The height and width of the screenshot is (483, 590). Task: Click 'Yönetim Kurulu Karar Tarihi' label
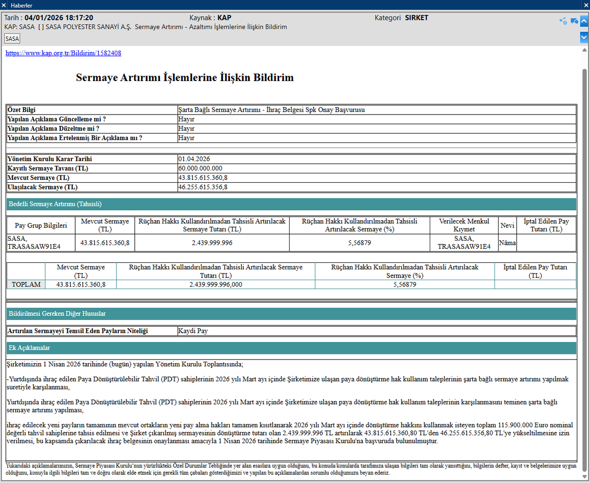click(x=50, y=159)
